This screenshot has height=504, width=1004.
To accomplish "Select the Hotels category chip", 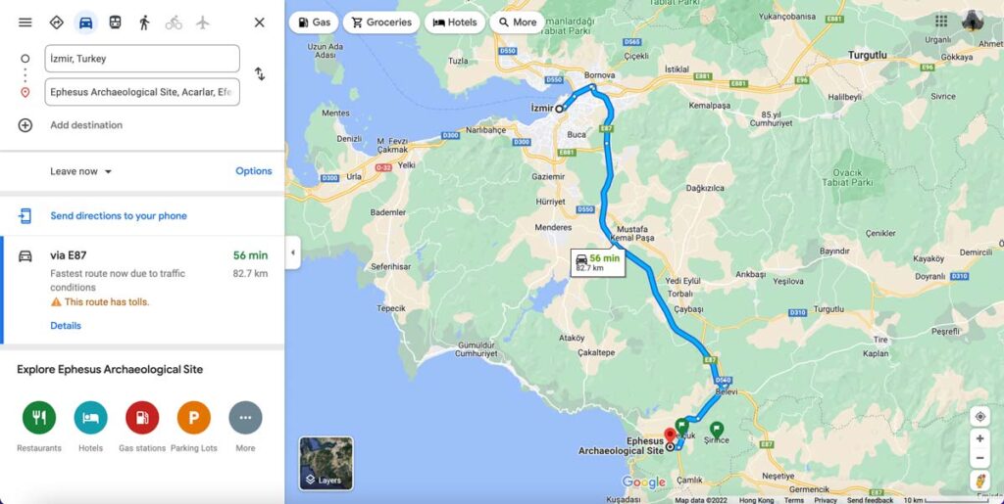I will coord(455,23).
